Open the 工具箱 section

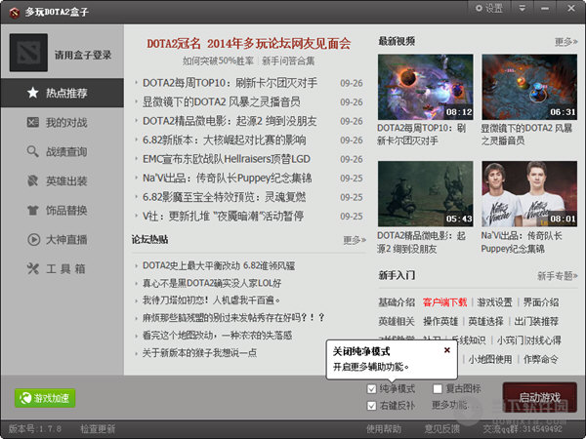coord(63,269)
